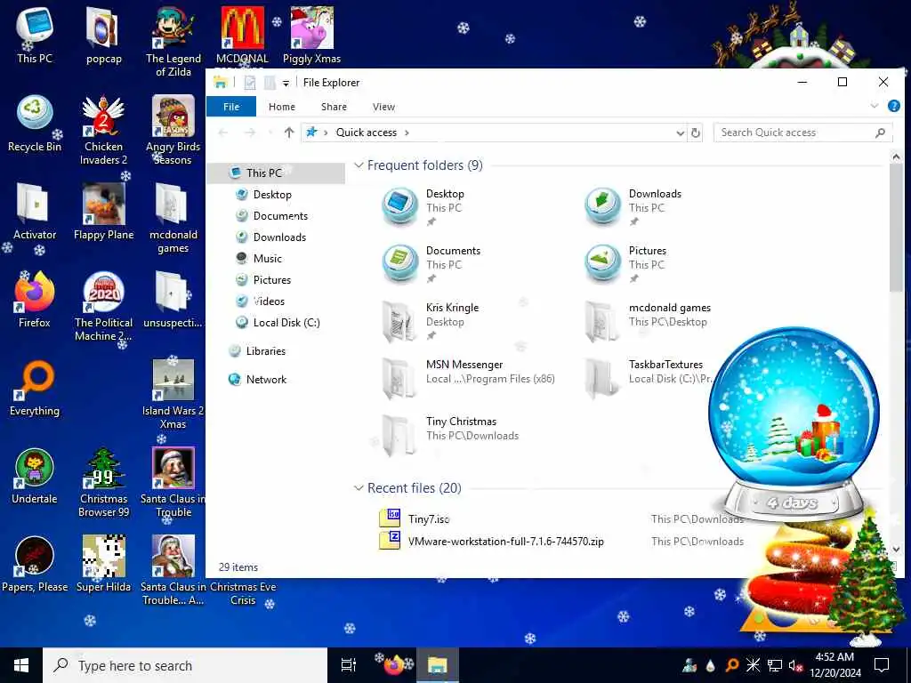Open mcdonald games desktop folder icon
This screenshot has height=683, width=911.
[x=173, y=219]
